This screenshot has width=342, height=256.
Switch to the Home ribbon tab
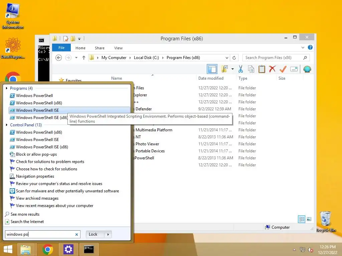(80, 48)
